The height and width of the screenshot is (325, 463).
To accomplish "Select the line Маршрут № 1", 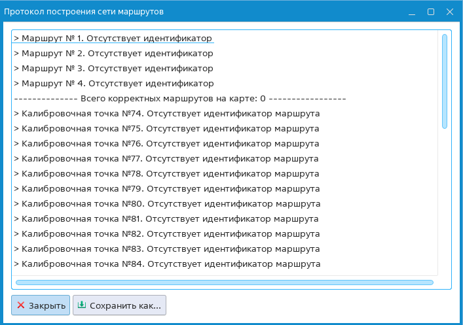I will (x=114, y=38).
